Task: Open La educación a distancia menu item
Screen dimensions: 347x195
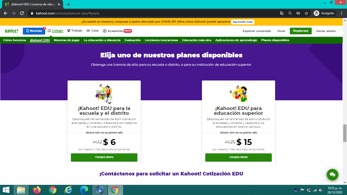Action: (102, 40)
